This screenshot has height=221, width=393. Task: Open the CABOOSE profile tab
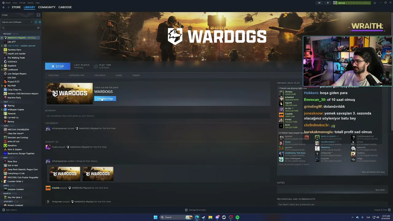[x=65, y=7]
